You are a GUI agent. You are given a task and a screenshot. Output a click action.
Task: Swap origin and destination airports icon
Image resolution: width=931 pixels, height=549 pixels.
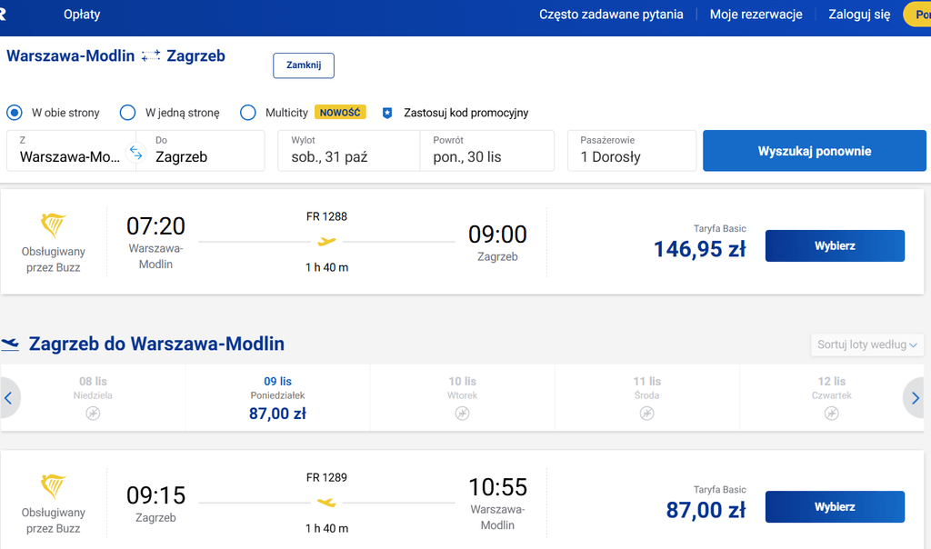click(x=136, y=153)
